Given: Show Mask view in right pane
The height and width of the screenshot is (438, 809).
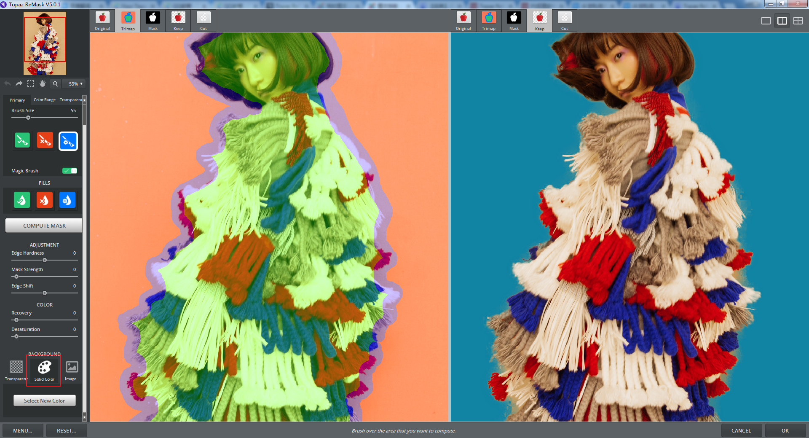Looking at the screenshot, I should pos(514,21).
